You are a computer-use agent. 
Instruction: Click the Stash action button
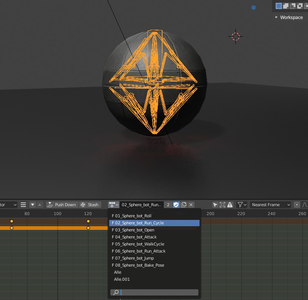tap(90, 205)
